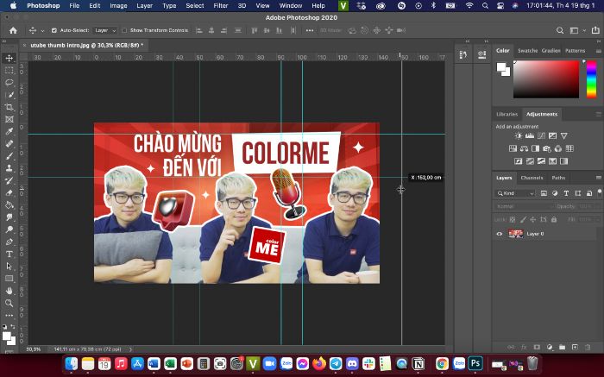Select the Hand tool
This screenshot has width=604, height=377.
pyautogui.click(x=9, y=291)
